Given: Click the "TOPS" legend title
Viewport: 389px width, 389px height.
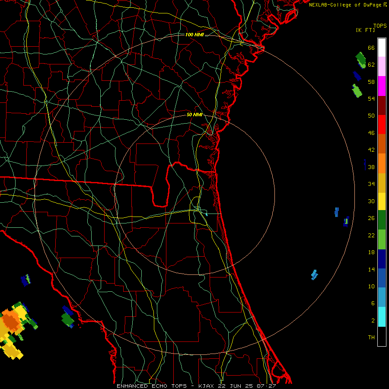Looking at the screenshot, I should 380,26.
